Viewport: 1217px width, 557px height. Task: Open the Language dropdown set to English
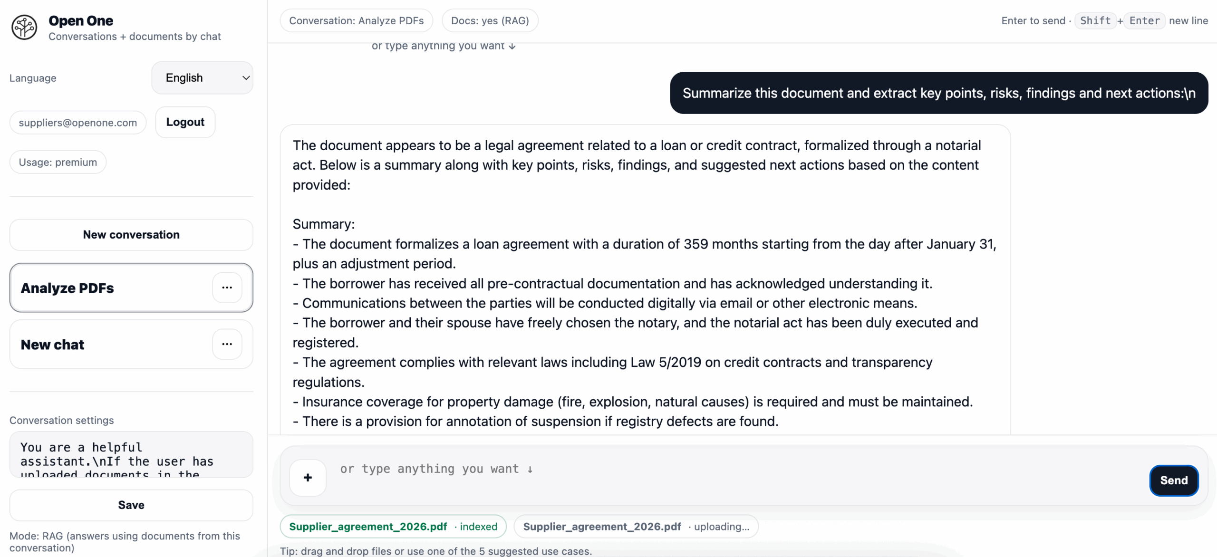click(202, 77)
